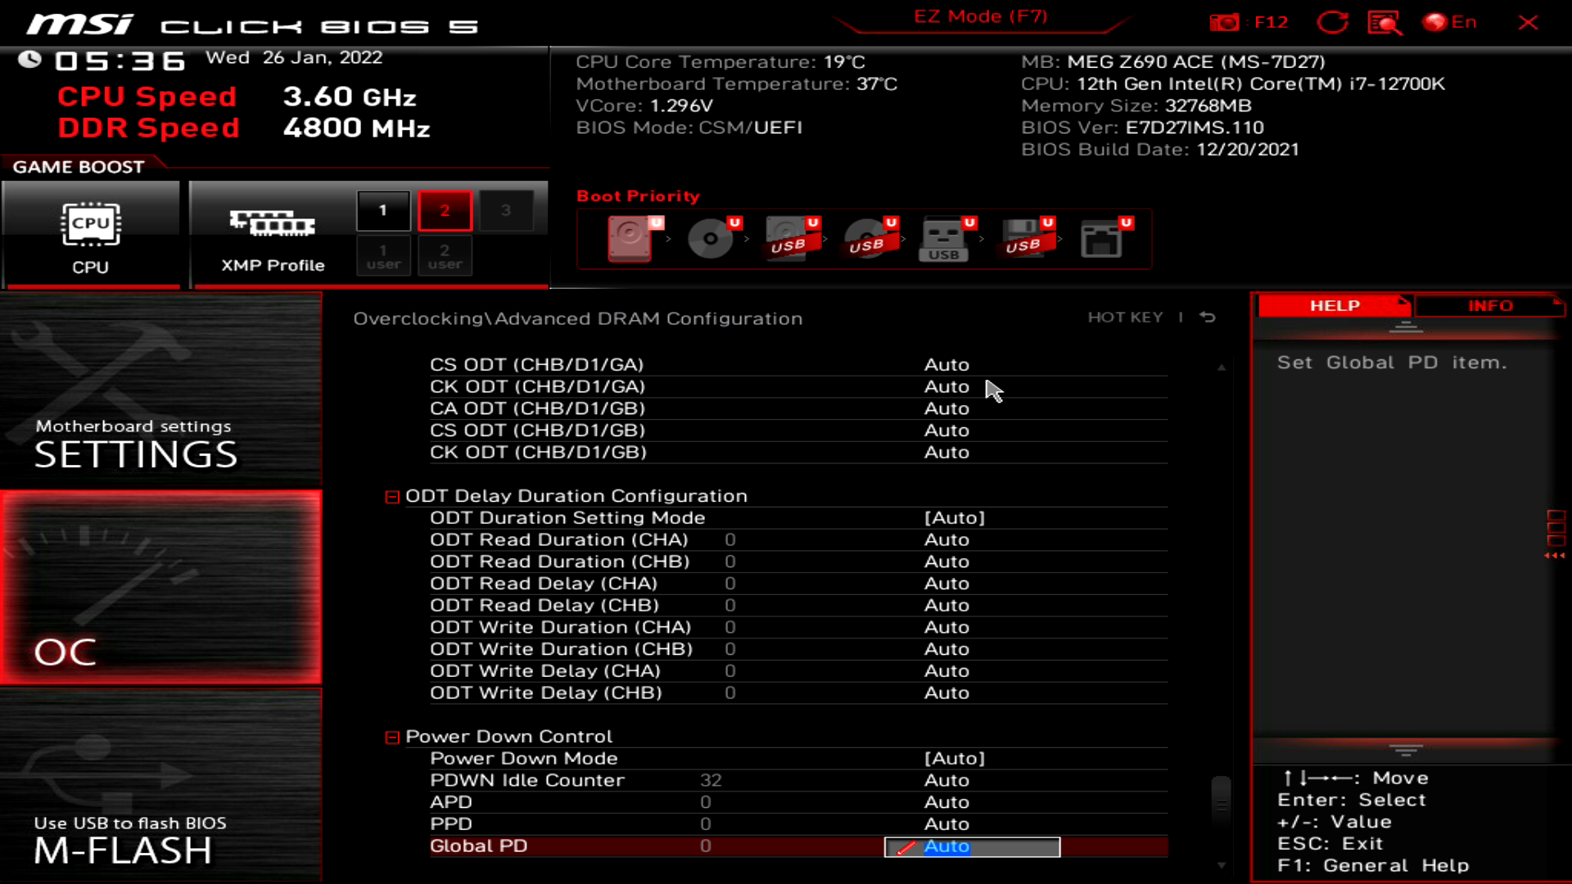Click the screenshot camera icon (F12)
The width and height of the screenshot is (1572, 884).
point(1226,22)
